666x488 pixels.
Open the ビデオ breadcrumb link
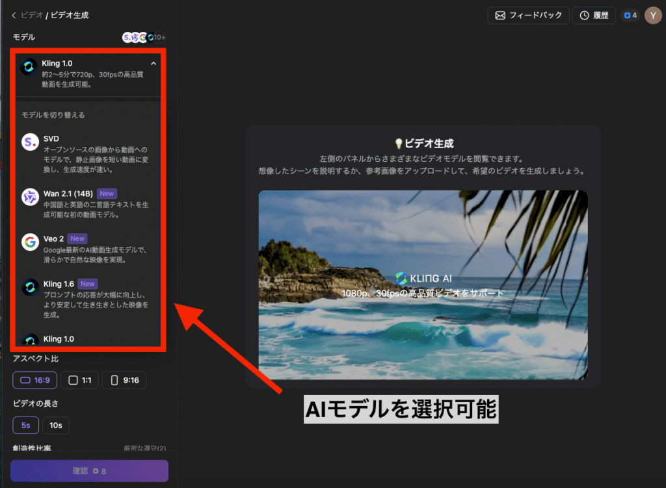(x=31, y=16)
